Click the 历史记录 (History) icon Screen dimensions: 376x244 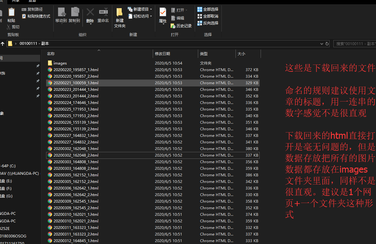tap(181, 26)
